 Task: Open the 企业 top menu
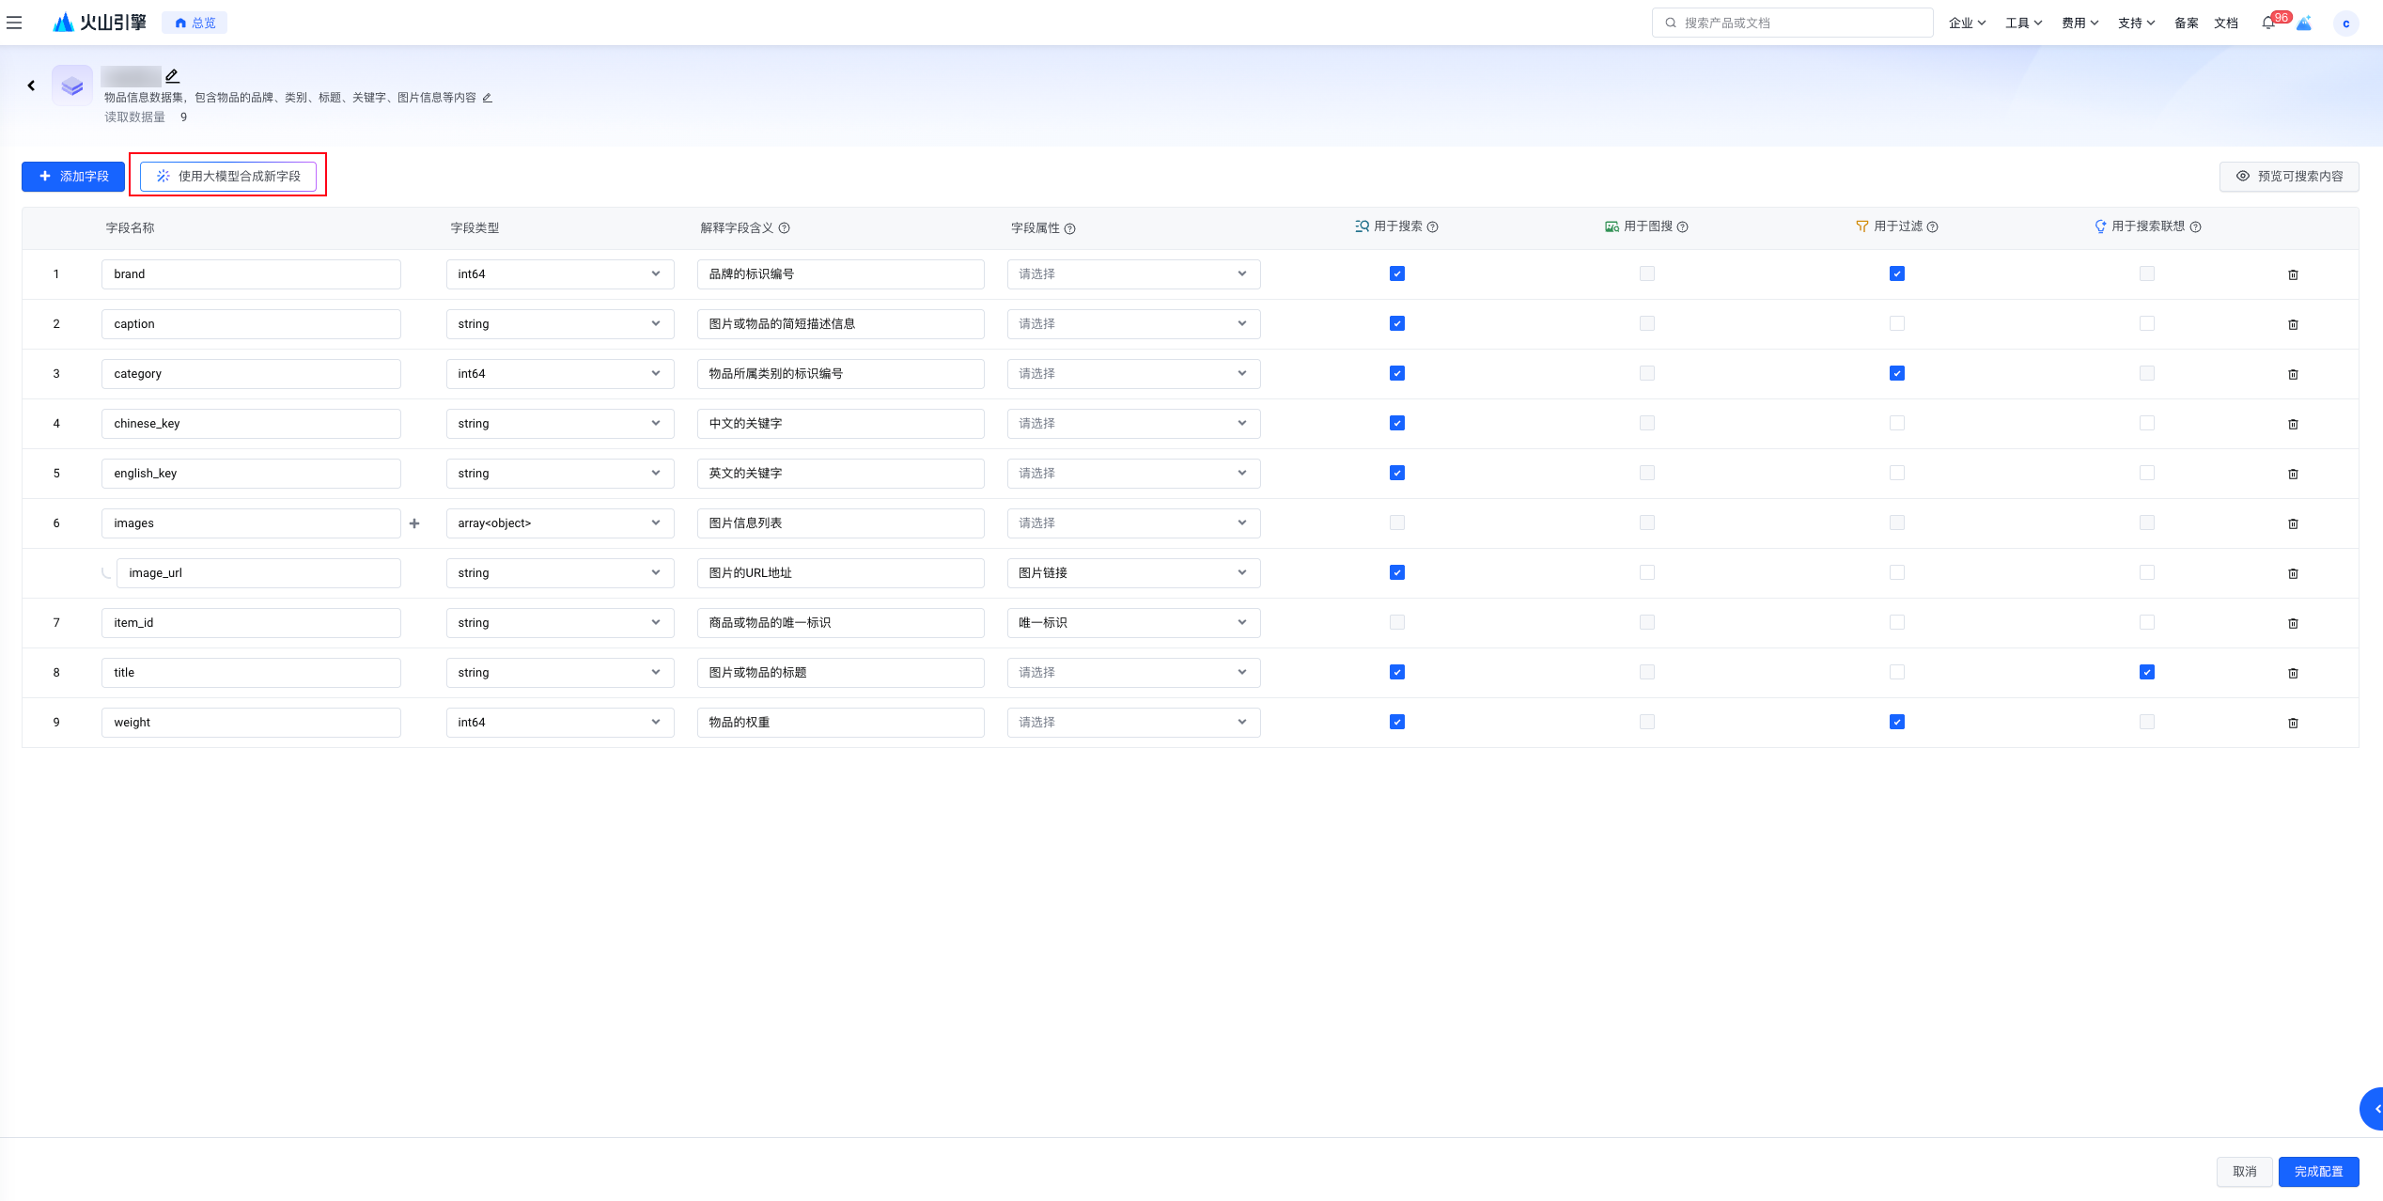(x=1966, y=23)
